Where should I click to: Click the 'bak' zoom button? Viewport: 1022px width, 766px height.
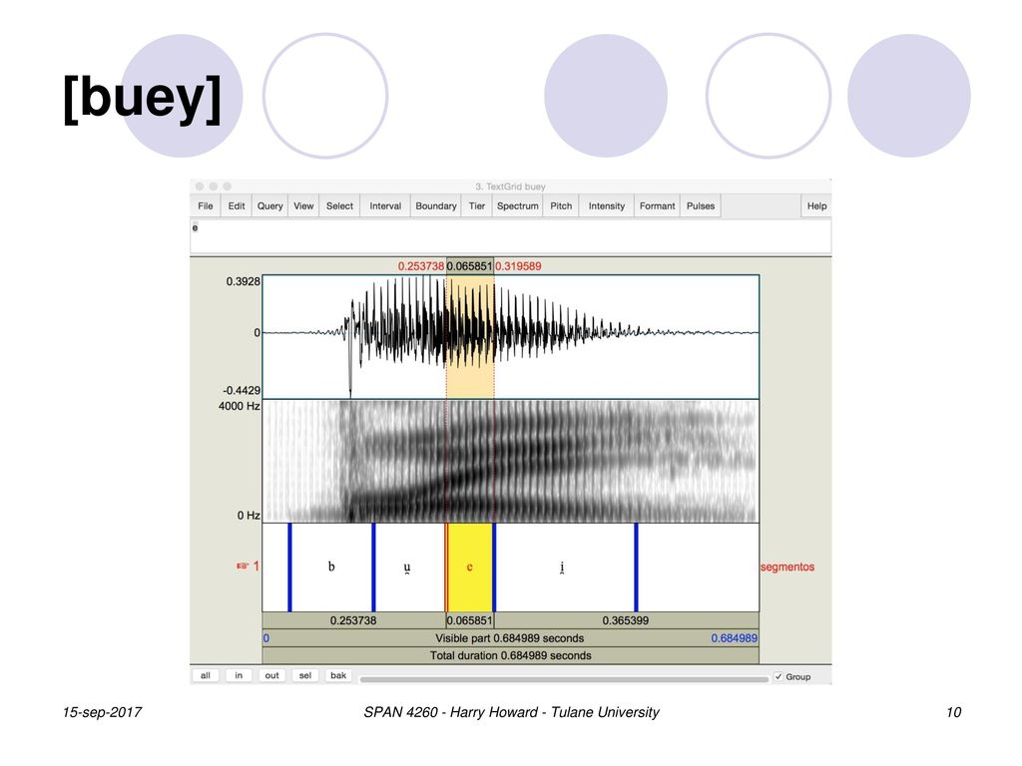338,675
